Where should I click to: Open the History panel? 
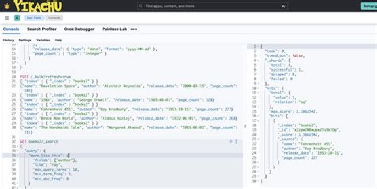click(8, 40)
